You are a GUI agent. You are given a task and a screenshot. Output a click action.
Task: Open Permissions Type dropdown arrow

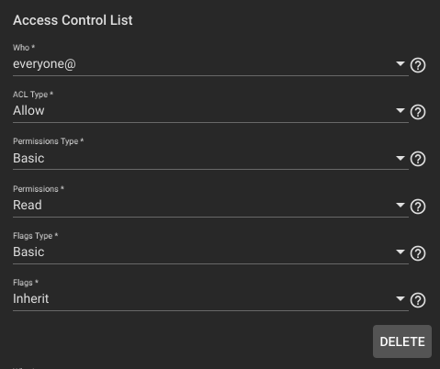click(x=401, y=158)
